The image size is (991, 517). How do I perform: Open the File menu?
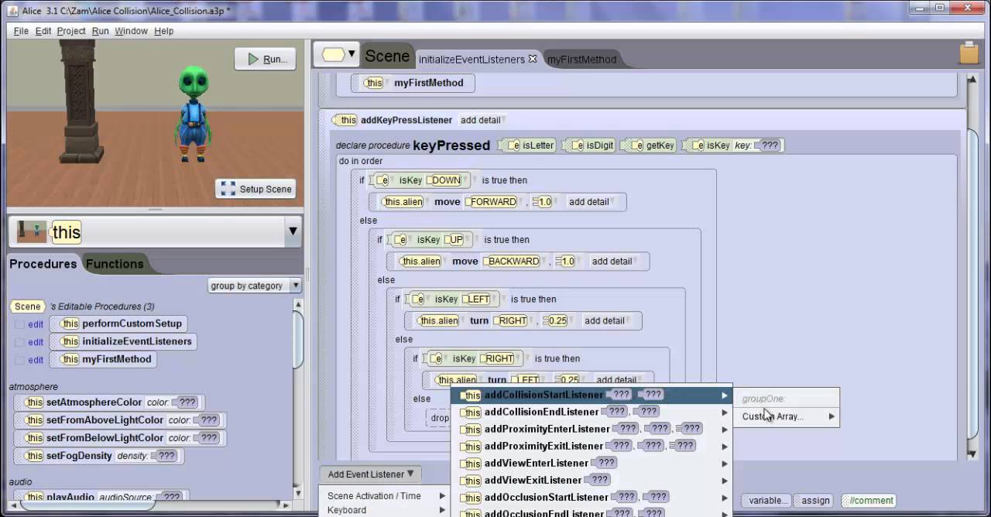21,31
